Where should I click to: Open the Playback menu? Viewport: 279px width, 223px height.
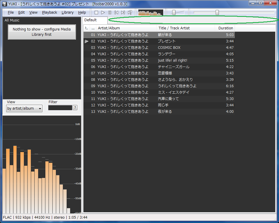coord(49,13)
